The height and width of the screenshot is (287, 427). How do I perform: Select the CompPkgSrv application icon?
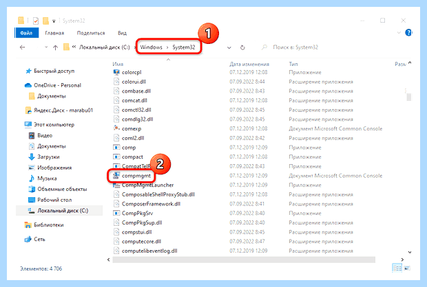116,213
